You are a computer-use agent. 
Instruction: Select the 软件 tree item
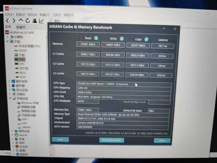pyautogui.click(x=22, y=143)
